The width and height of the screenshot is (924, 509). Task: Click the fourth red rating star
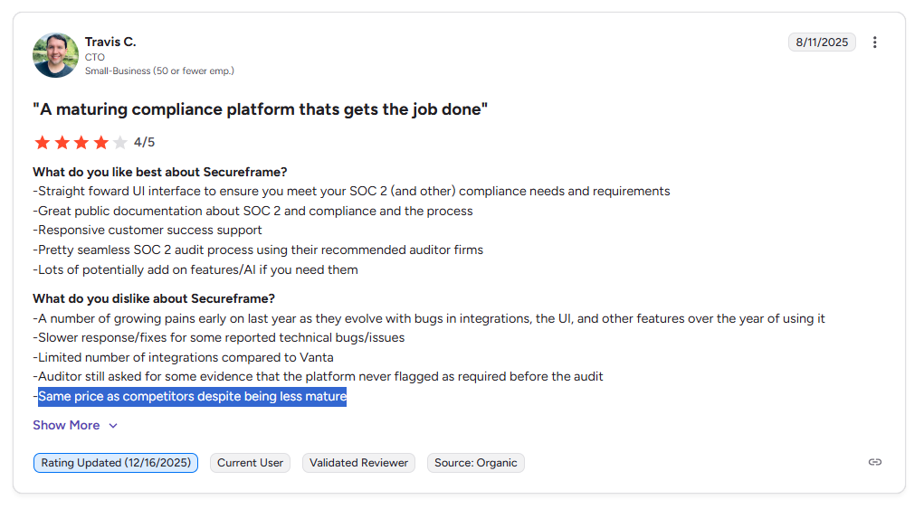coord(100,143)
